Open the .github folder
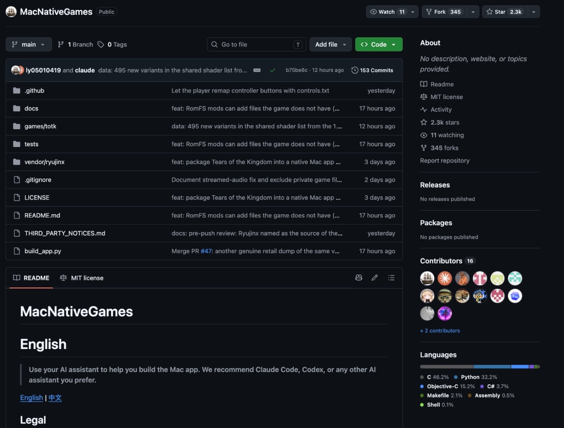This screenshot has width=564, height=428. coord(34,91)
